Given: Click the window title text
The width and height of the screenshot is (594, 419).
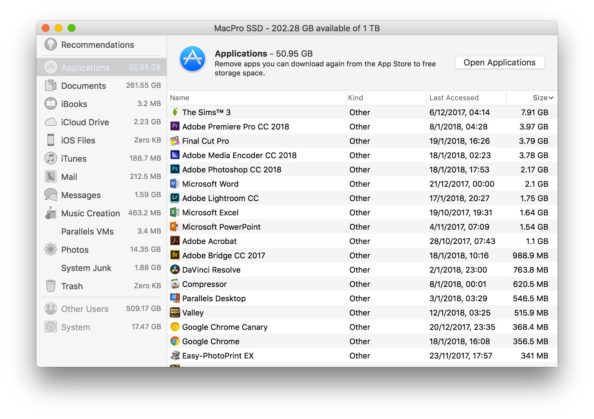Looking at the screenshot, I should [297, 28].
